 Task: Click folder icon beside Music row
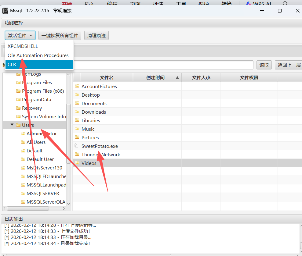77,129
